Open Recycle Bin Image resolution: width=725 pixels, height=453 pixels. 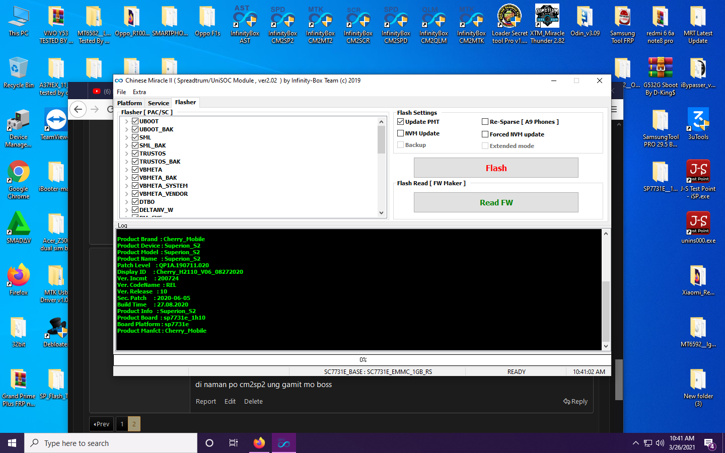[19, 73]
